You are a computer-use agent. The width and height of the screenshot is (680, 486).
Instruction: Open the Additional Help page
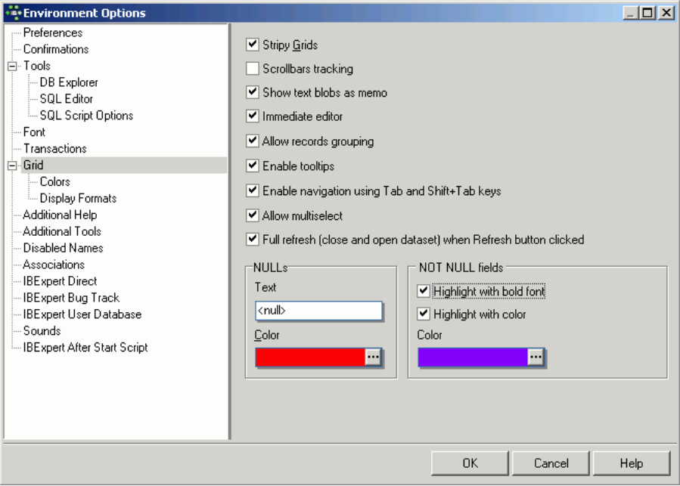pos(60,215)
